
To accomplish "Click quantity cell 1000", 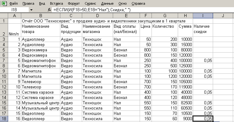I will point(165,71).
